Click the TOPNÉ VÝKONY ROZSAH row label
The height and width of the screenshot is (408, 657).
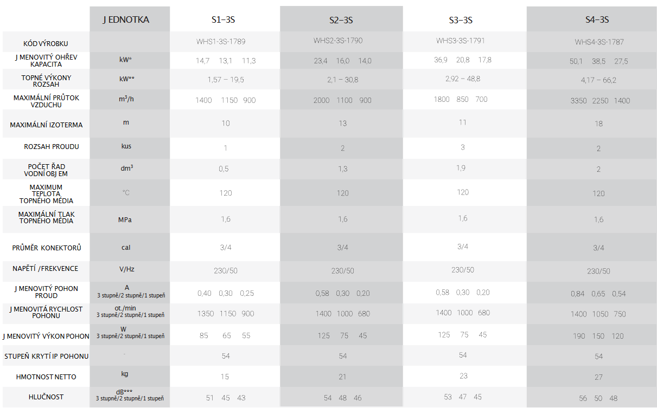point(46,81)
